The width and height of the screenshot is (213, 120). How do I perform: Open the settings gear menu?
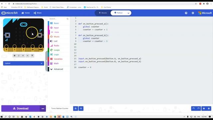[193, 13]
